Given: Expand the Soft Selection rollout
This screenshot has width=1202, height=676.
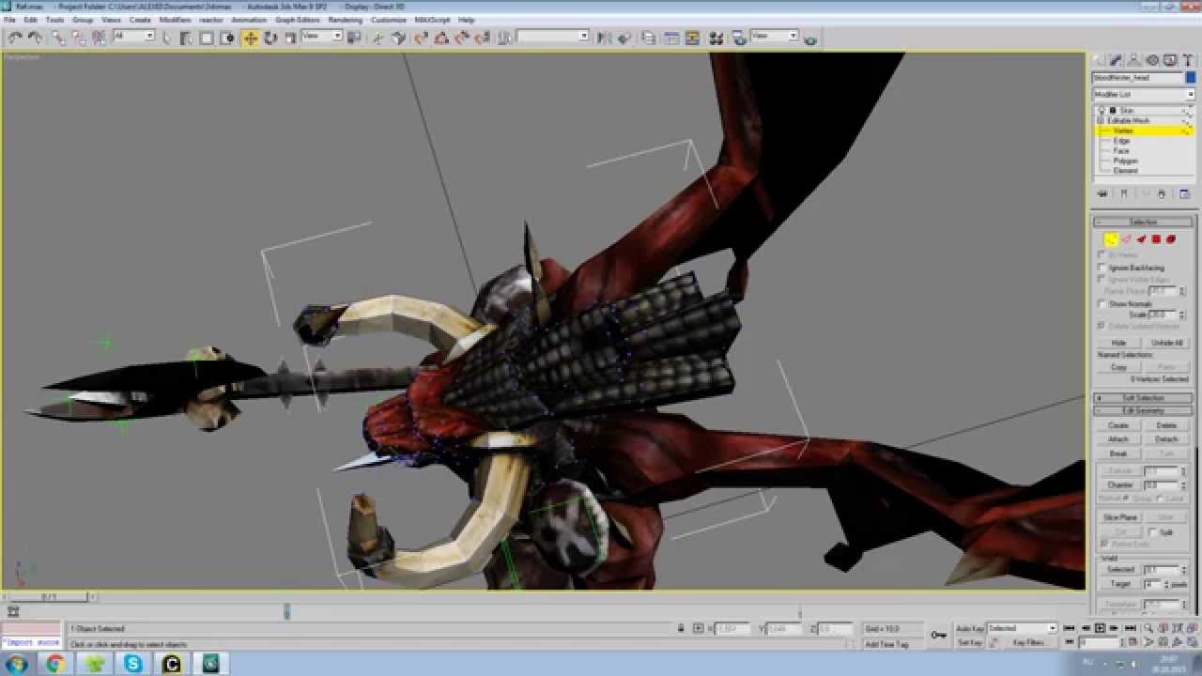Looking at the screenshot, I should click(1143, 398).
